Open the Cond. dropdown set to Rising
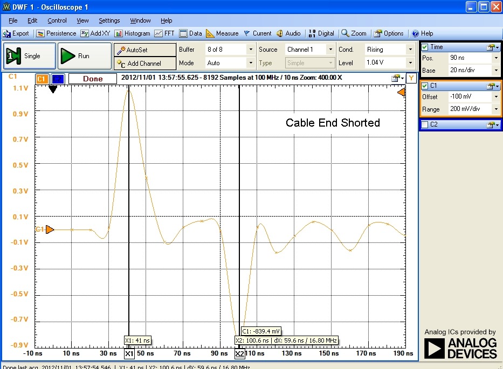503x369 pixels. (x=411, y=50)
